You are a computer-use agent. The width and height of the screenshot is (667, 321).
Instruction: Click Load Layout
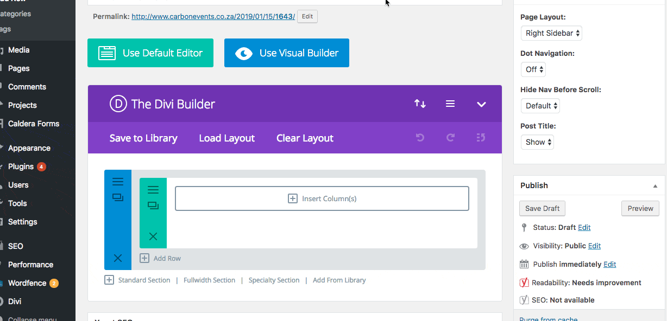[x=227, y=138]
